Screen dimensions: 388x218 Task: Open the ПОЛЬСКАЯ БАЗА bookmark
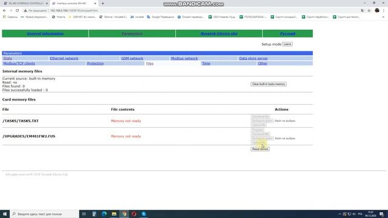tap(253, 17)
